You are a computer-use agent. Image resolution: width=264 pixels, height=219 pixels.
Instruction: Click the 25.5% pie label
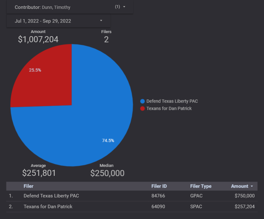pyautogui.click(x=35, y=70)
